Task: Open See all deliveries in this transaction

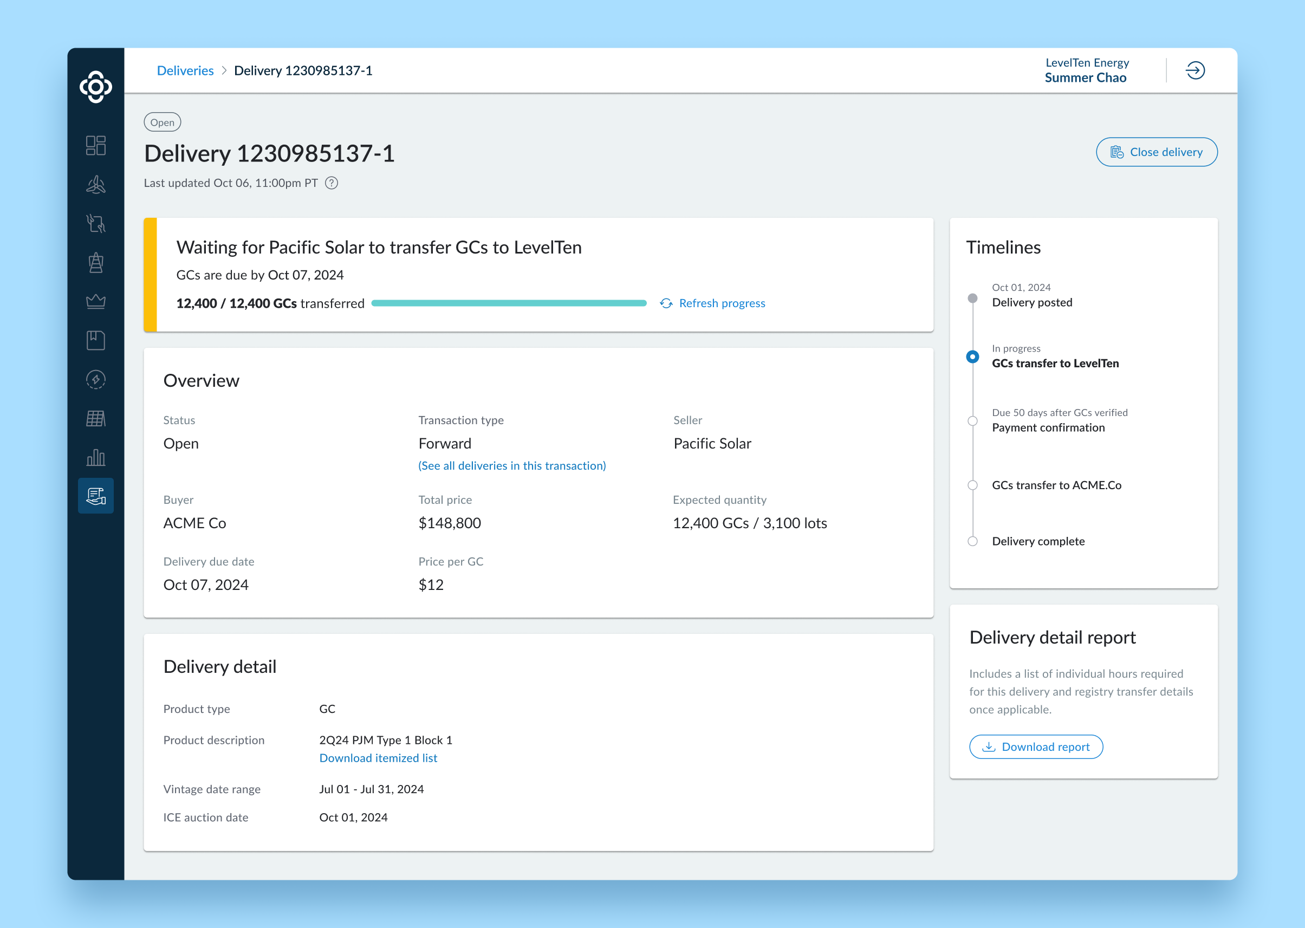Action: click(512, 466)
